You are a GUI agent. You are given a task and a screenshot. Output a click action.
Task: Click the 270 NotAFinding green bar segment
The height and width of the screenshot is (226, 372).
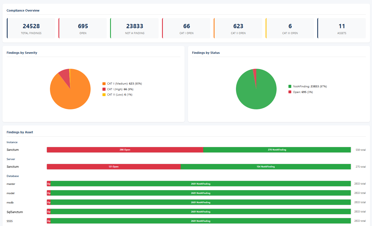coord(277,150)
